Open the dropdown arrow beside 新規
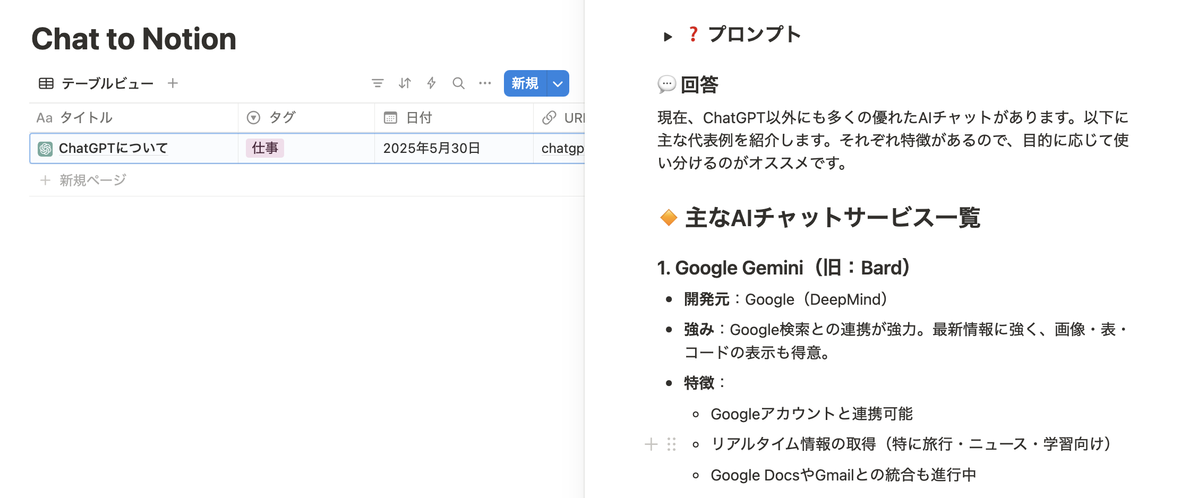 (x=558, y=83)
